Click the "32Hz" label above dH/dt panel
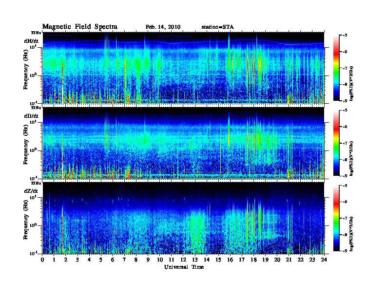Screen dimensions: 386x298 (x=36, y=33)
